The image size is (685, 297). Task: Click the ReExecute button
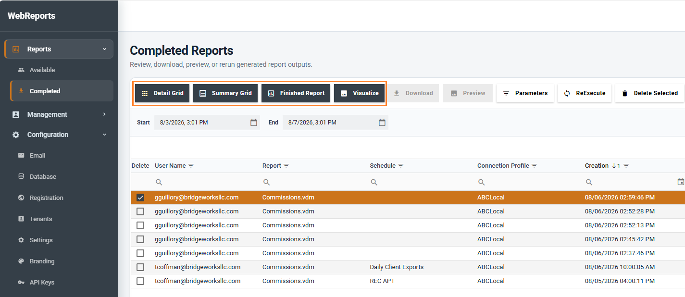point(585,93)
